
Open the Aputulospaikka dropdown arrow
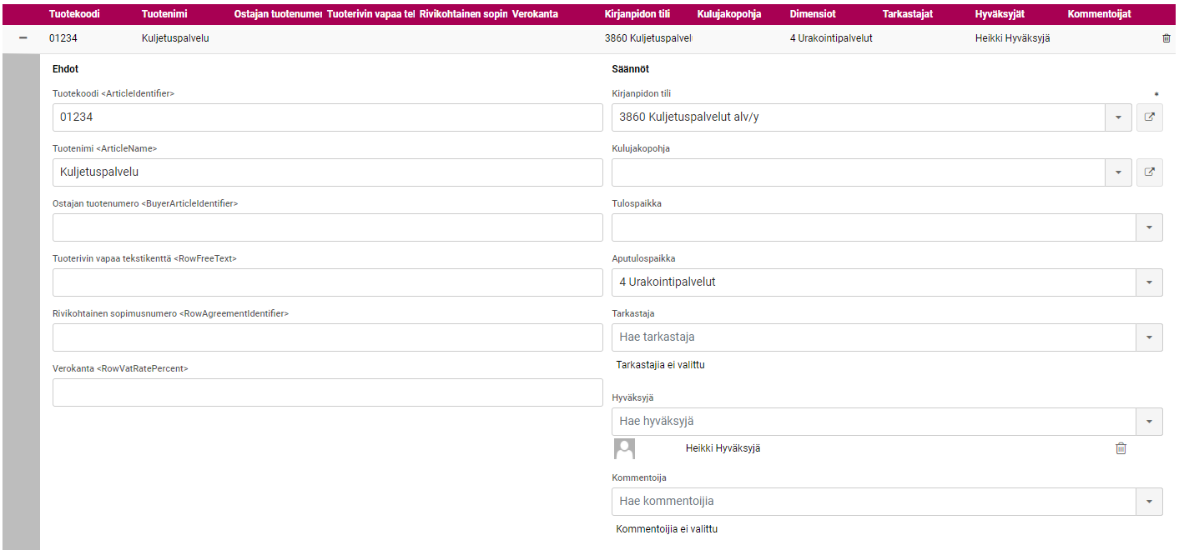click(1149, 282)
